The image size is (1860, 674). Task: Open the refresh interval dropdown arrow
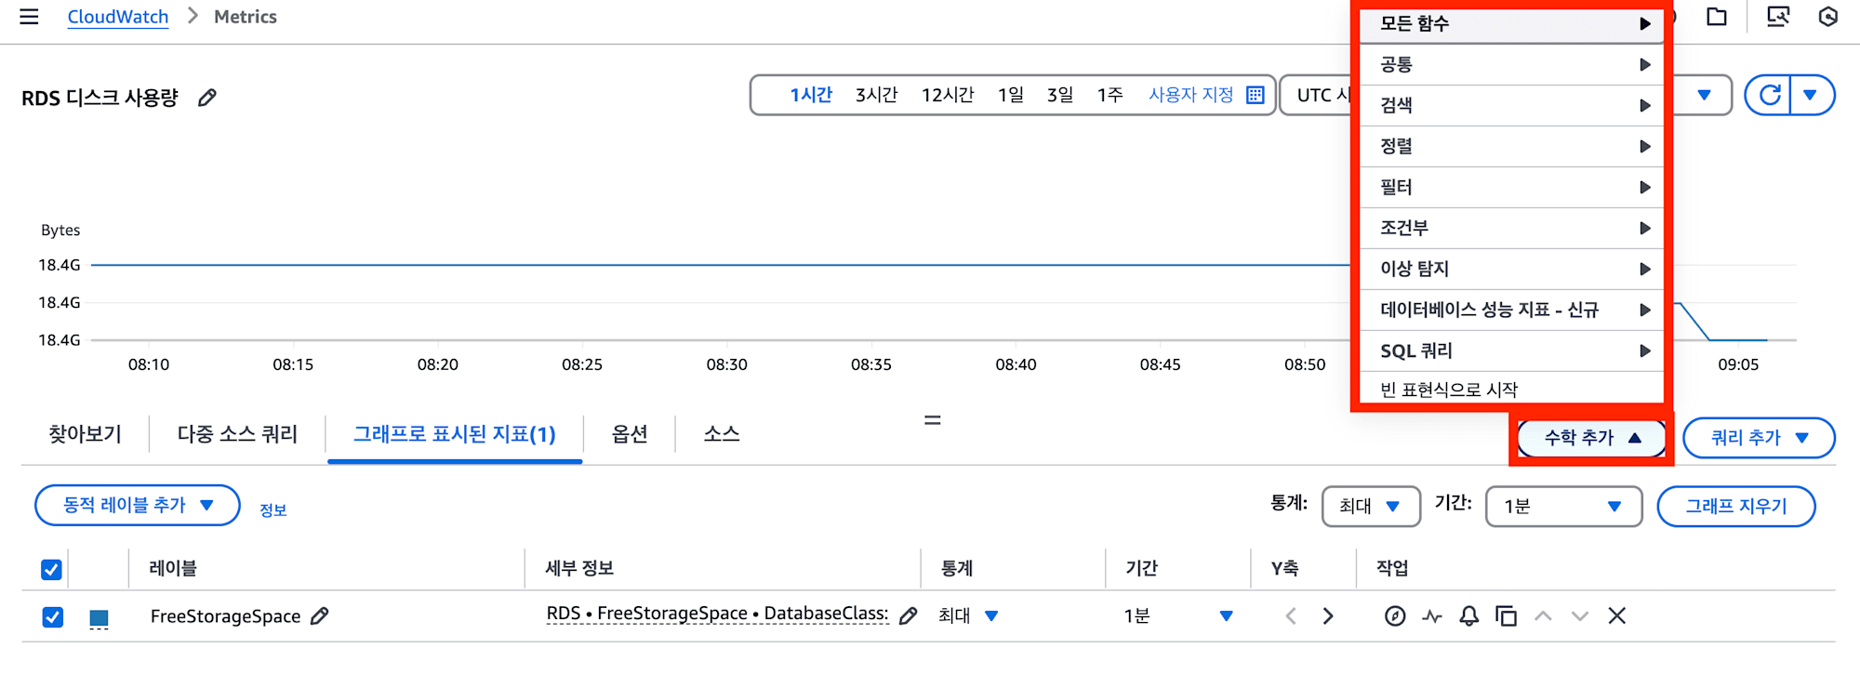(x=1810, y=95)
